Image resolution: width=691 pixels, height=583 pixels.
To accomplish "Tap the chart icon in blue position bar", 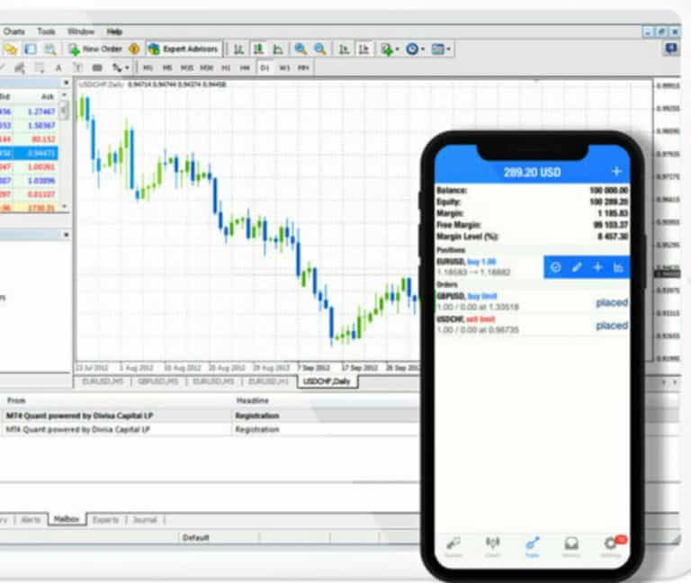I will tap(619, 267).
